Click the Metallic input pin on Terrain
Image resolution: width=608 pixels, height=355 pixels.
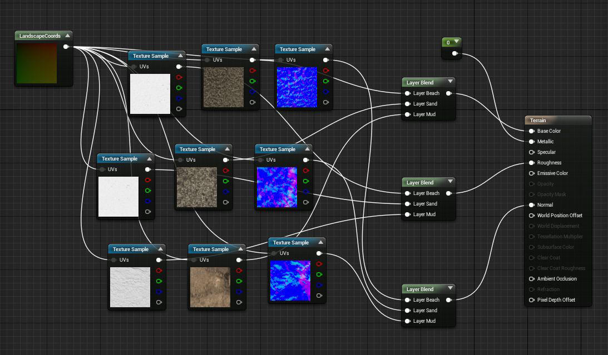[532, 142]
